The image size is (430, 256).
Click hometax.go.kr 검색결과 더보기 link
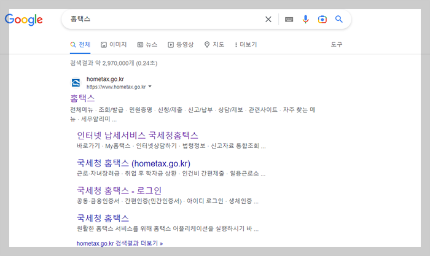click(x=120, y=243)
